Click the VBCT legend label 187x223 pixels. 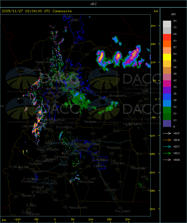coord(176,147)
